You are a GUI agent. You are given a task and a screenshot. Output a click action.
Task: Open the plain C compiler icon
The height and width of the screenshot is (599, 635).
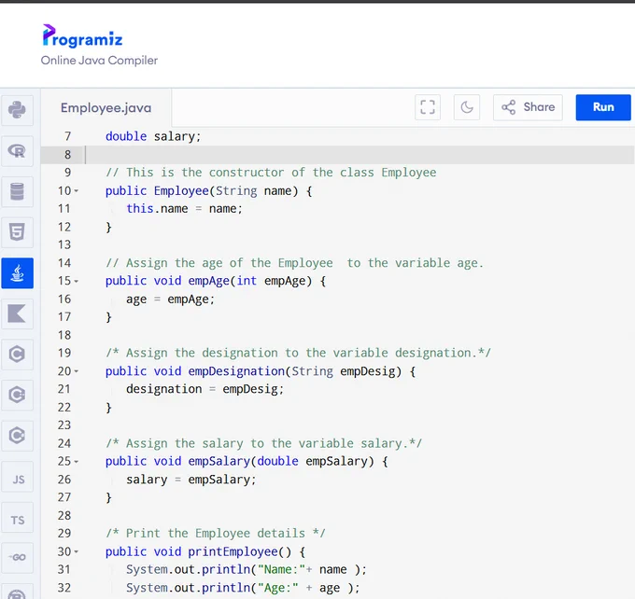17,355
